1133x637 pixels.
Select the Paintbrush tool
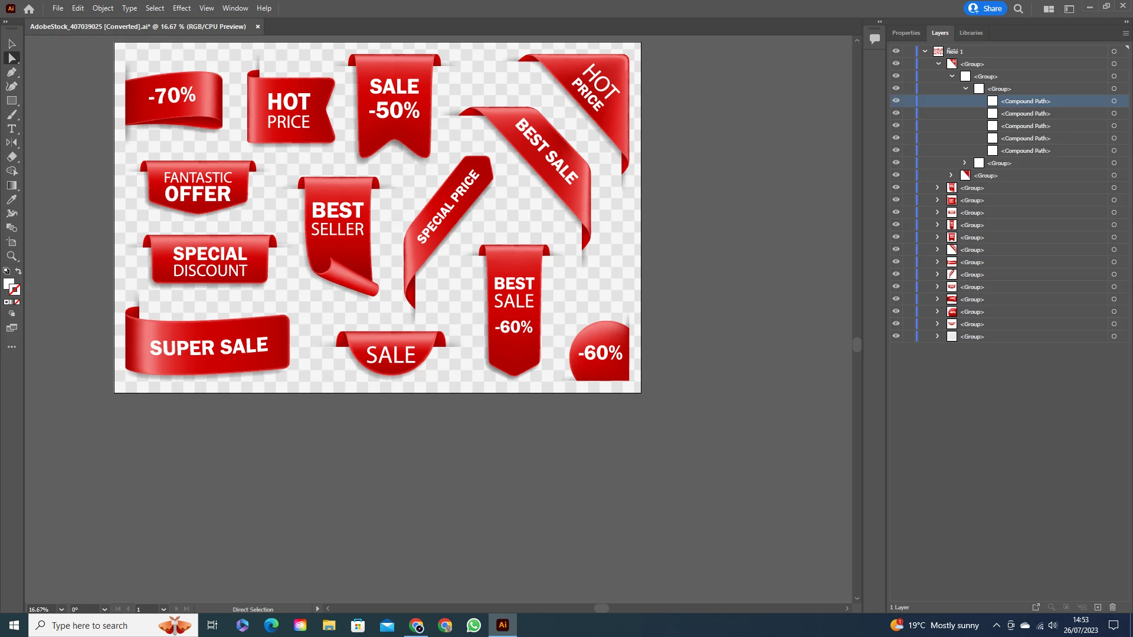11,114
